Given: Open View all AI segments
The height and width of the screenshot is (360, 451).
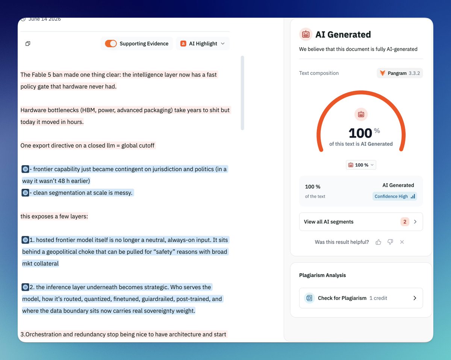Looking at the screenshot, I should (x=361, y=222).
